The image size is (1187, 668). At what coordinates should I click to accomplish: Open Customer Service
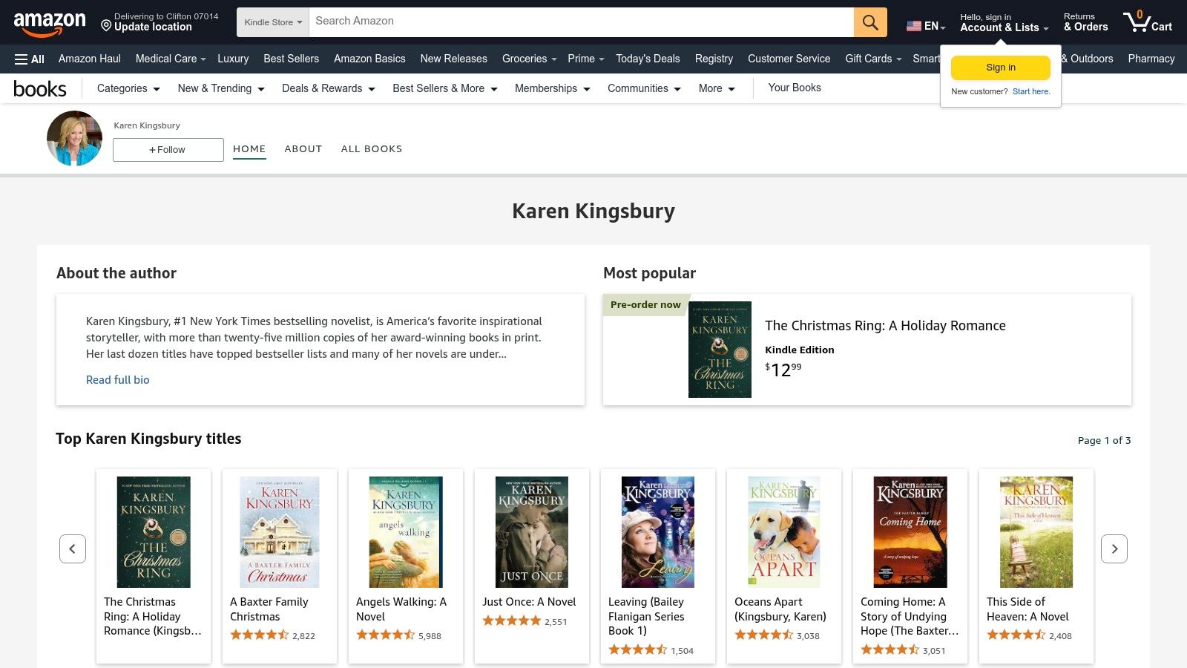pos(789,59)
